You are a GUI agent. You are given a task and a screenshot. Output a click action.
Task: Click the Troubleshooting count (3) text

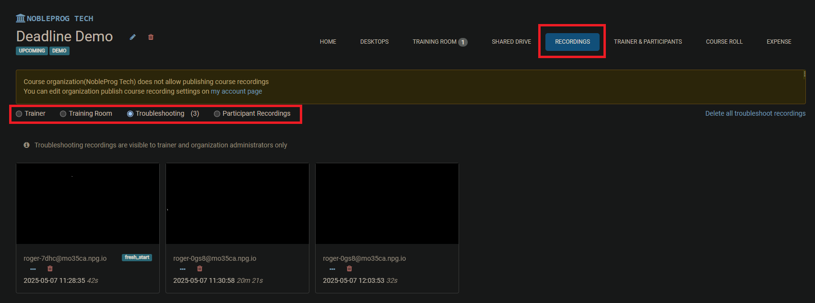coord(195,113)
